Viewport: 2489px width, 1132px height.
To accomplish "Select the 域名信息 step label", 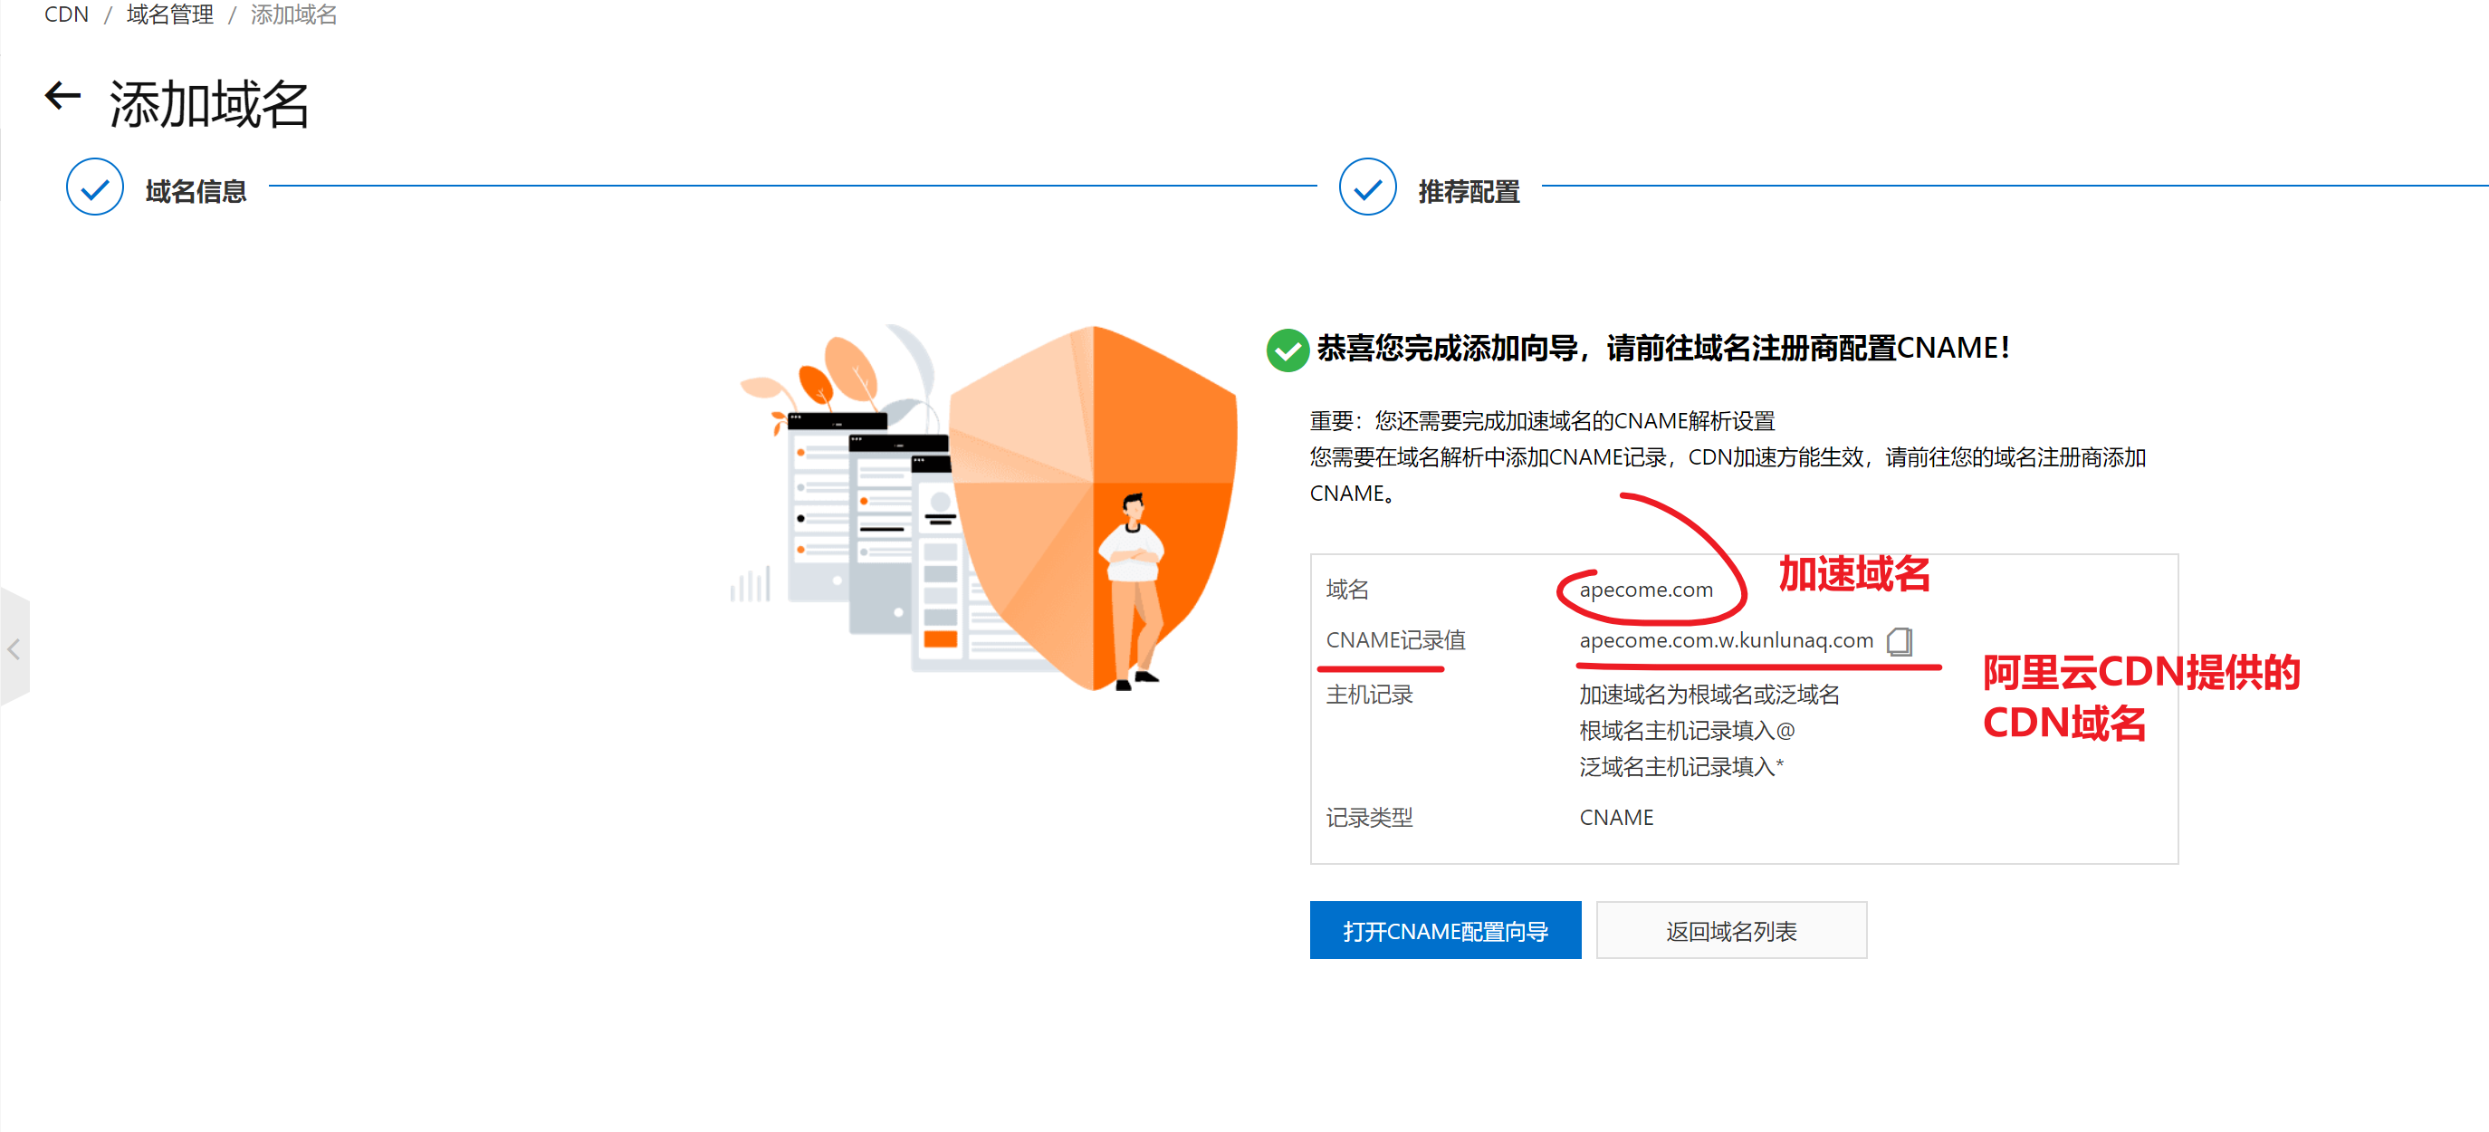I will pos(196,191).
